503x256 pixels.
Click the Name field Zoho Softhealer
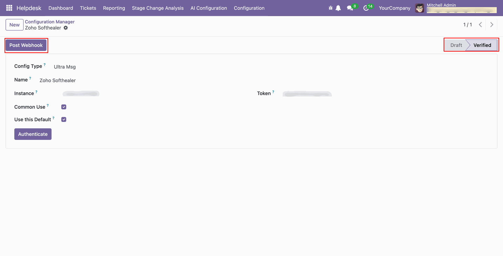click(x=58, y=81)
